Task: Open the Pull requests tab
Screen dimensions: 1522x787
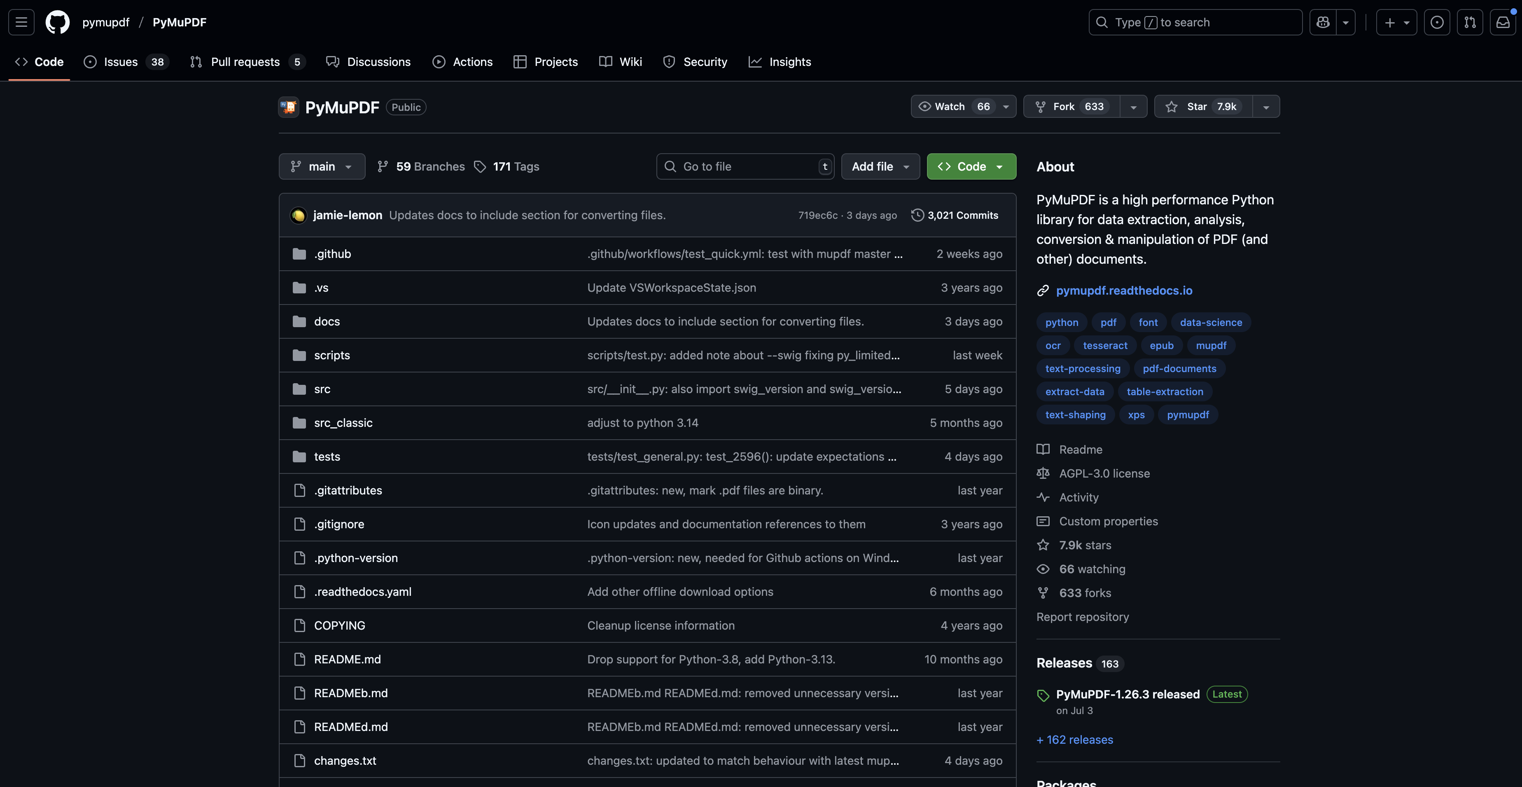Action: 247,61
